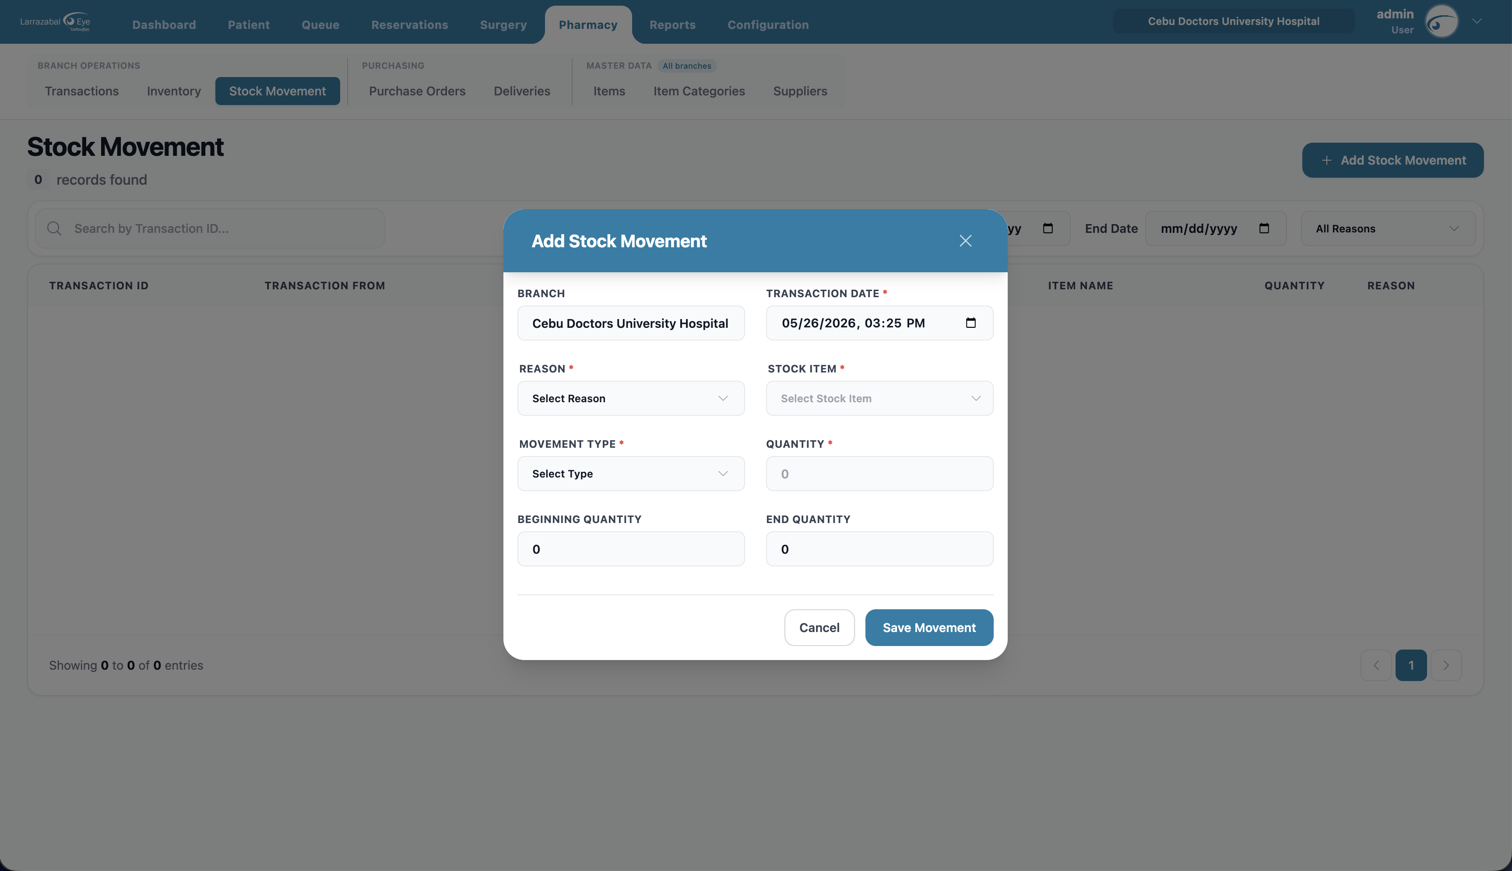Focus the Search by Transaction ID field
The width and height of the screenshot is (1512, 871).
coord(210,228)
